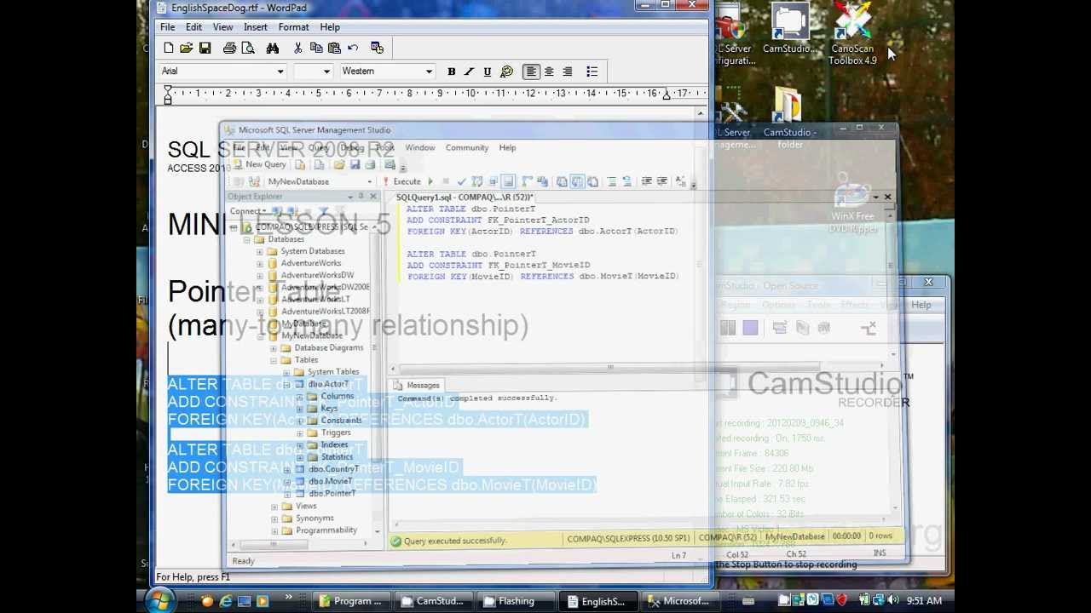Open CanoScan Toolbox 4.9 desktop icon
This screenshot has height=613, width=1091.
click(x=852, y=34)
